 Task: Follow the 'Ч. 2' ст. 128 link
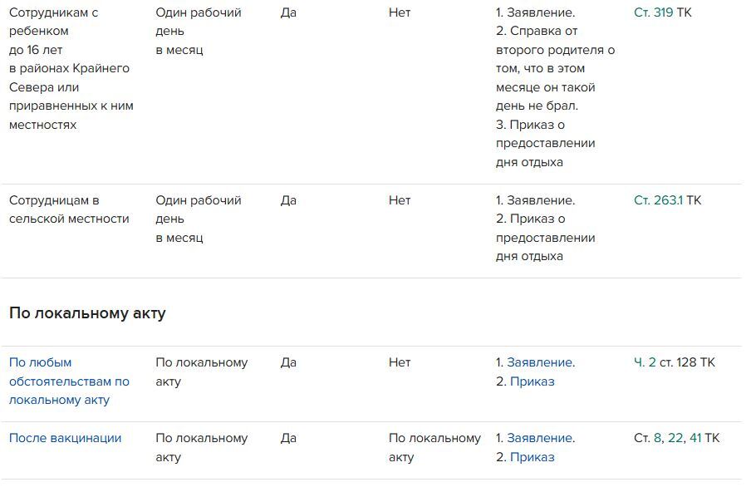645,362
